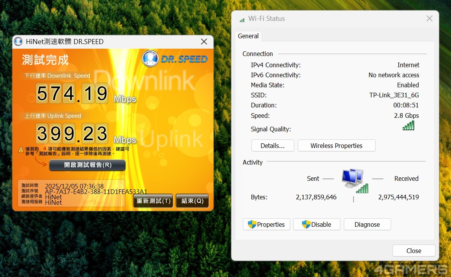Click the 399.23 uplink speed display
Image resolution: width=451 pixels, height=277 pixels.
pyautogui.click(x=72, y=134)
